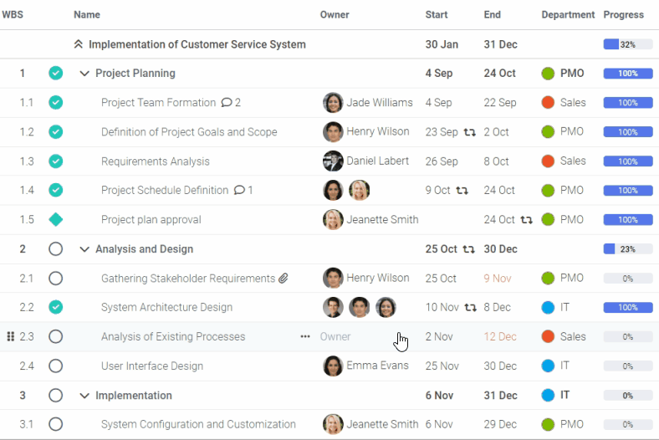Screen dimensions: 659x440
Task: Click the empty Owner field on row 2.3
Action: click(335, 337)
